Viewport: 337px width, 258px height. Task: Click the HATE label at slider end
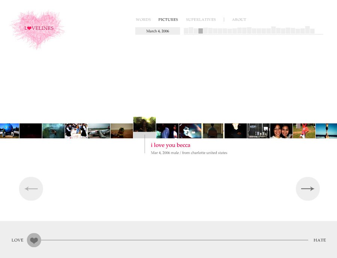pos(319,240)
